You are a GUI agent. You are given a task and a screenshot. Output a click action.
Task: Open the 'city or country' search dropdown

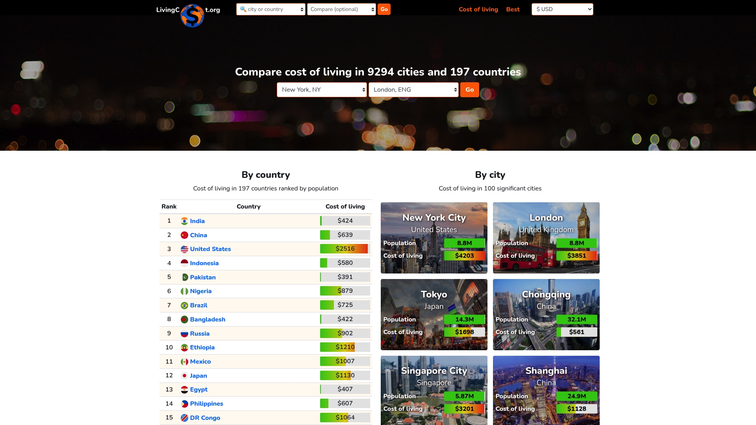coord(271,9)
